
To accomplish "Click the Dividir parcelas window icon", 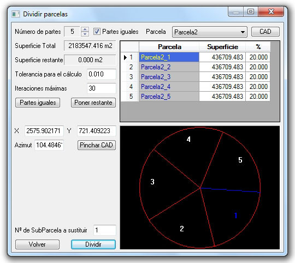I will tap(15, 14).
